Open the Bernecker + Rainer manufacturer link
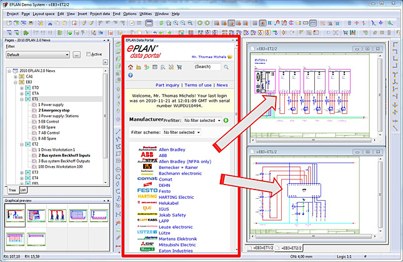403x262 pixels. [178, 168]
